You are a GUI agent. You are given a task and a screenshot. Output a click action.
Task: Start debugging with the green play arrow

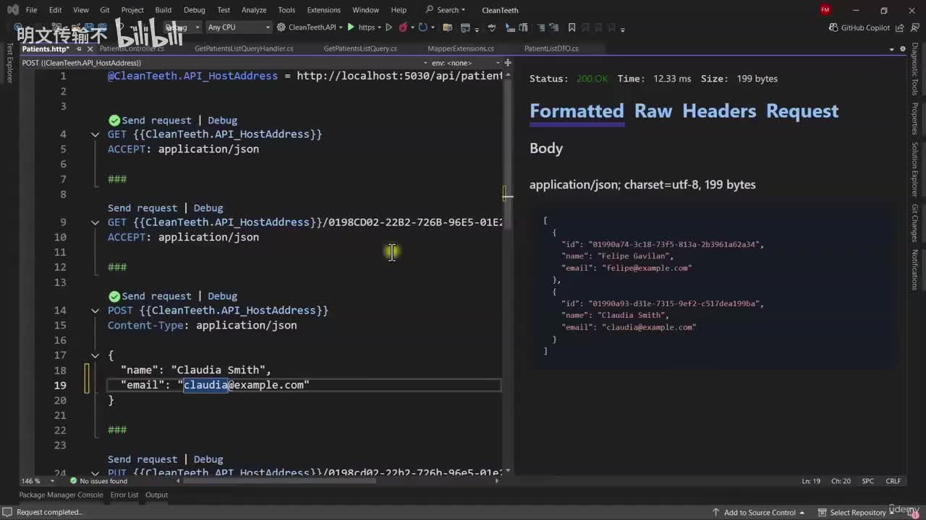[x=351, y=27]
